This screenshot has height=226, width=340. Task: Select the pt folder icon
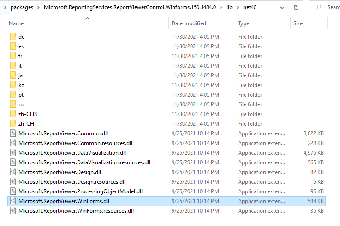coord(13,94)
